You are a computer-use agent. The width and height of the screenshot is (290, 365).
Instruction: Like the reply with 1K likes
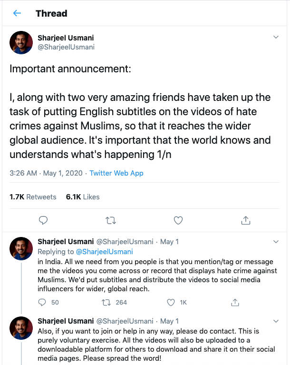click(172, 302)
